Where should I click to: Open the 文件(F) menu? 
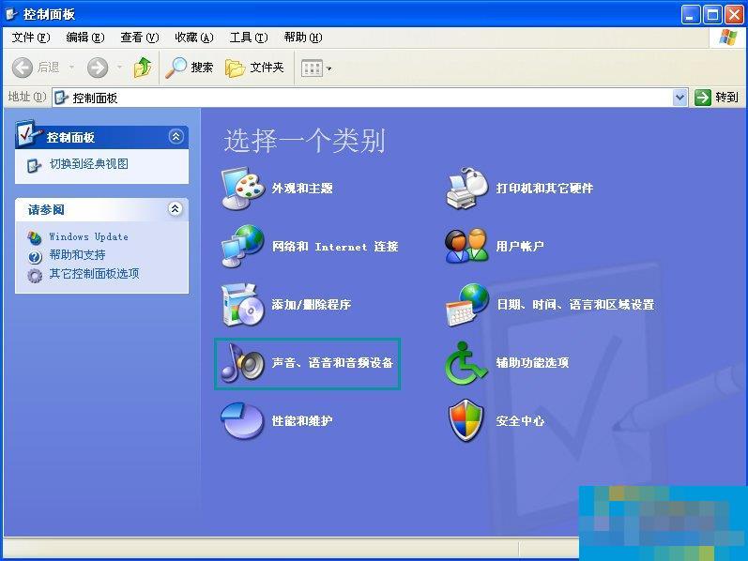[30, 38]
